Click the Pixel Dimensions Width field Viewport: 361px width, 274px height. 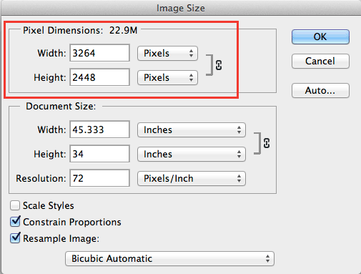pos(99,53)
